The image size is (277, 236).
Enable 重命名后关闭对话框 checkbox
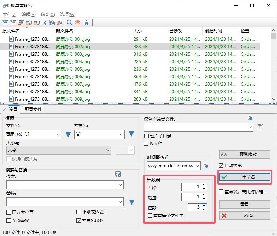[x=221, y=191]
